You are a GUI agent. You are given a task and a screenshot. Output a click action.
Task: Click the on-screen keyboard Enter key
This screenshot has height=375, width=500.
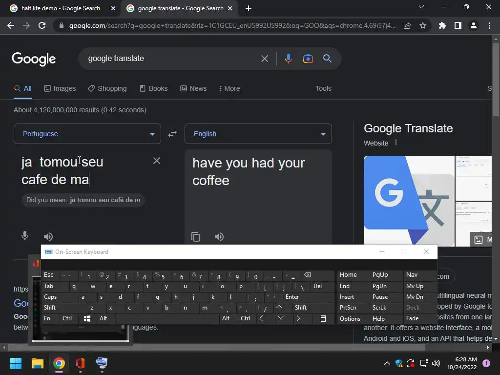(x=309, y=297)
